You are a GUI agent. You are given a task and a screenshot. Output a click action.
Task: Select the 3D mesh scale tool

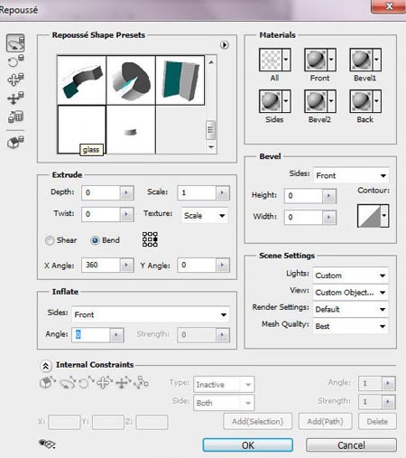click(x=15, y=117)
